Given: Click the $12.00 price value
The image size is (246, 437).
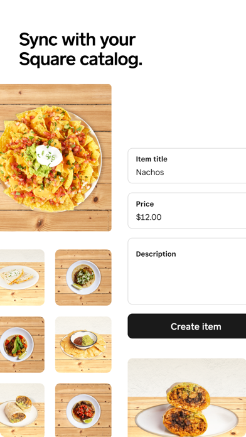Looking at the screenshot, I should [149, 217].
